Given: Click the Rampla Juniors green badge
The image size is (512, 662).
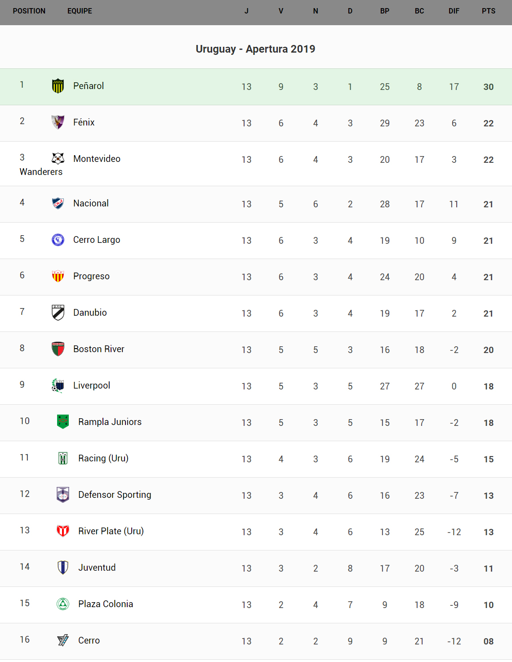Looking at the screenshot, I should pos(63,422).
